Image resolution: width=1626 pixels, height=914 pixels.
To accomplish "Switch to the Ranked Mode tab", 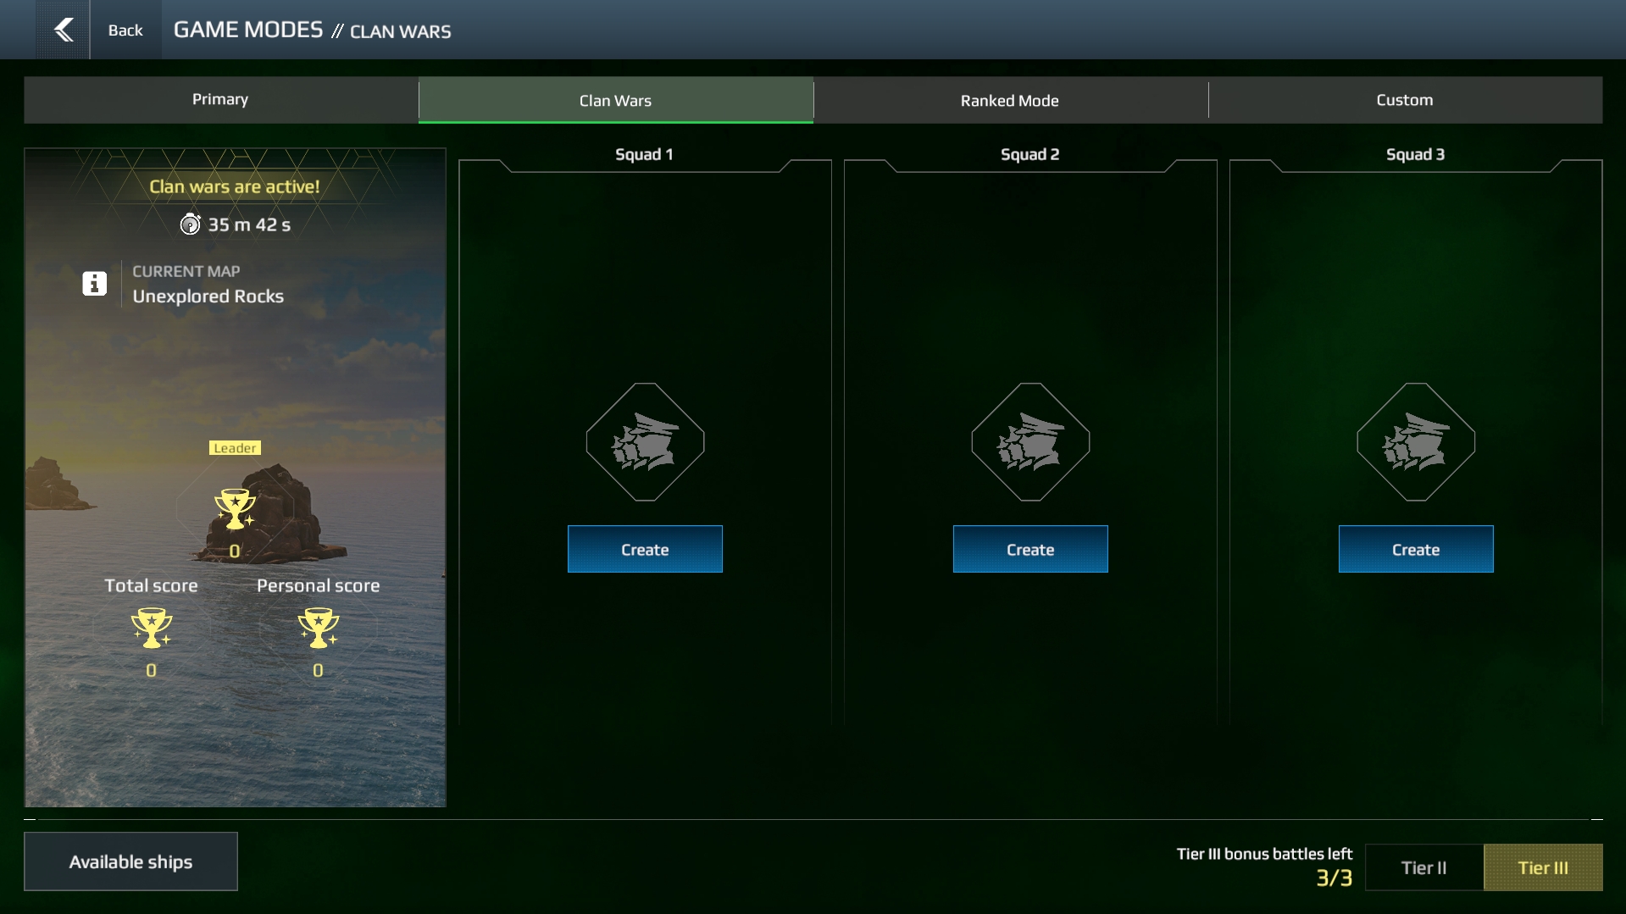I will [x=1009, y=100].
